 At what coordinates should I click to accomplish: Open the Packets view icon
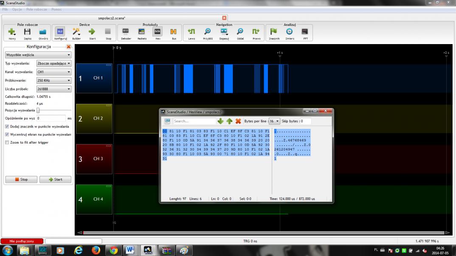(x=142, y=32)
